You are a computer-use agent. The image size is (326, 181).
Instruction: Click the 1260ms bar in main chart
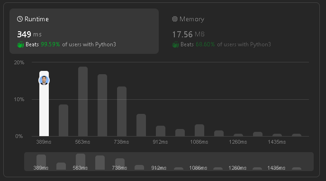point(238,135)
